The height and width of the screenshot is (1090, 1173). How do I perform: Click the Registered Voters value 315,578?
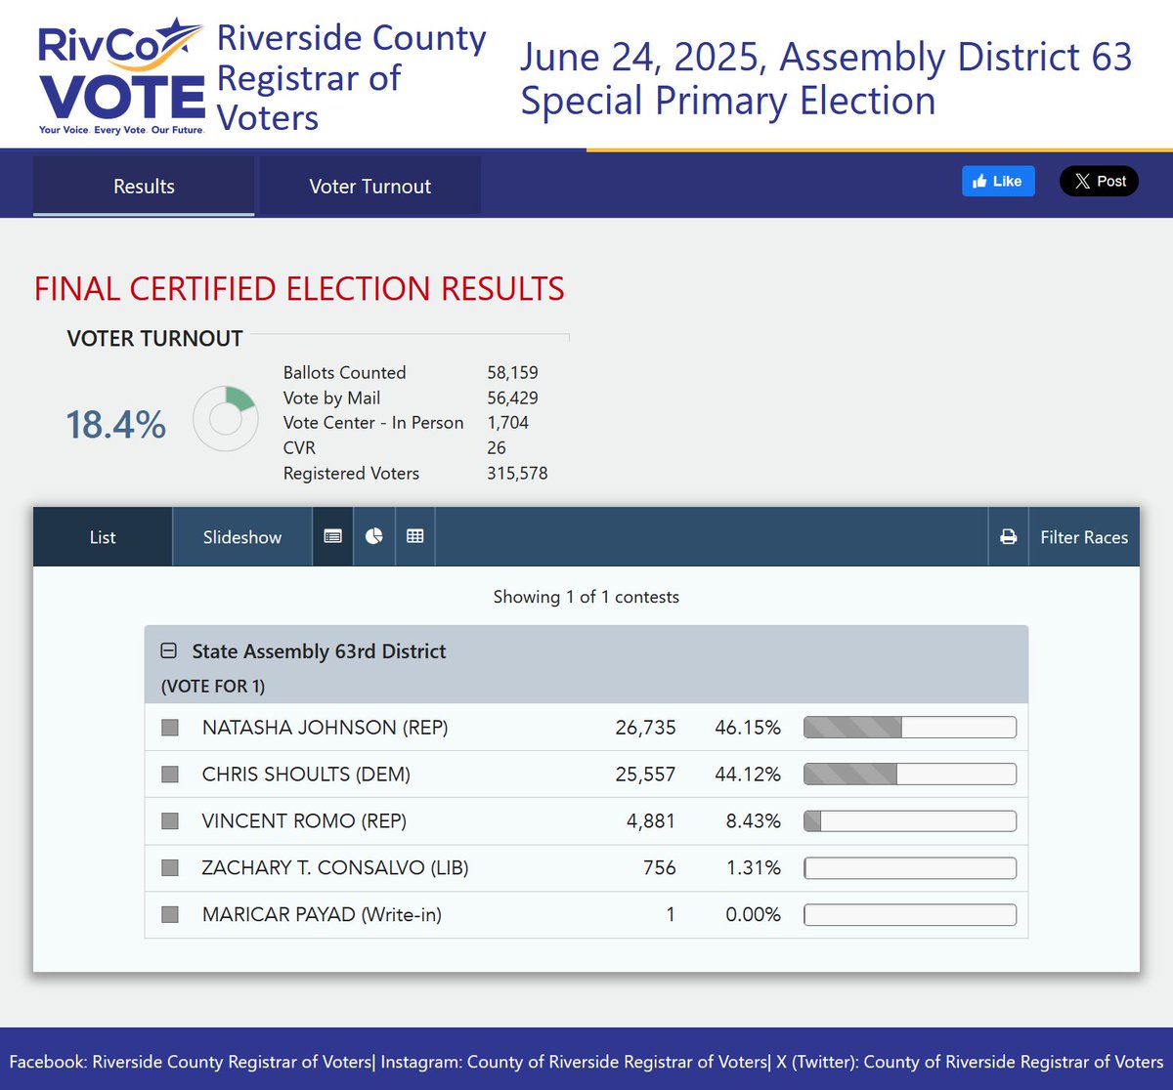(517, 474)
